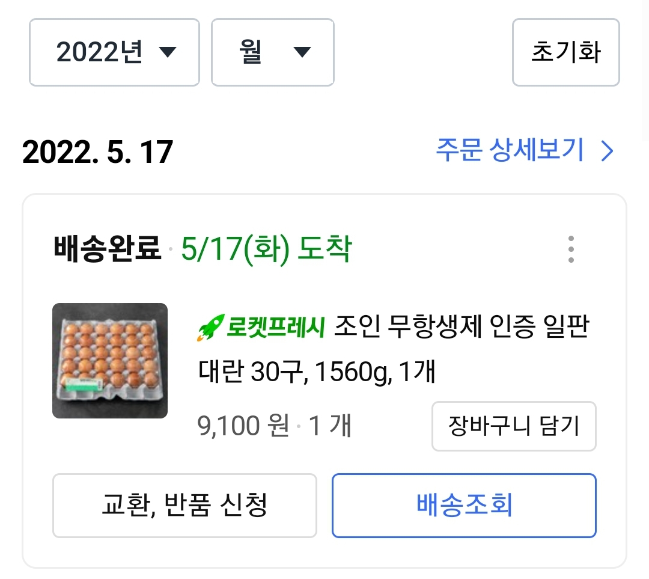Open the three-dot more options menu
The height and width of the screenshot is (579, 649).
pyautogui.click(x=570, y=249)
